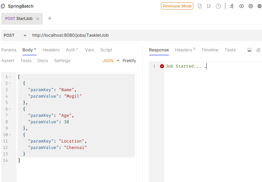Screen dimensions: 262x182
Task: Open a new request tab with plus
Action: click(x=50, y=18)
